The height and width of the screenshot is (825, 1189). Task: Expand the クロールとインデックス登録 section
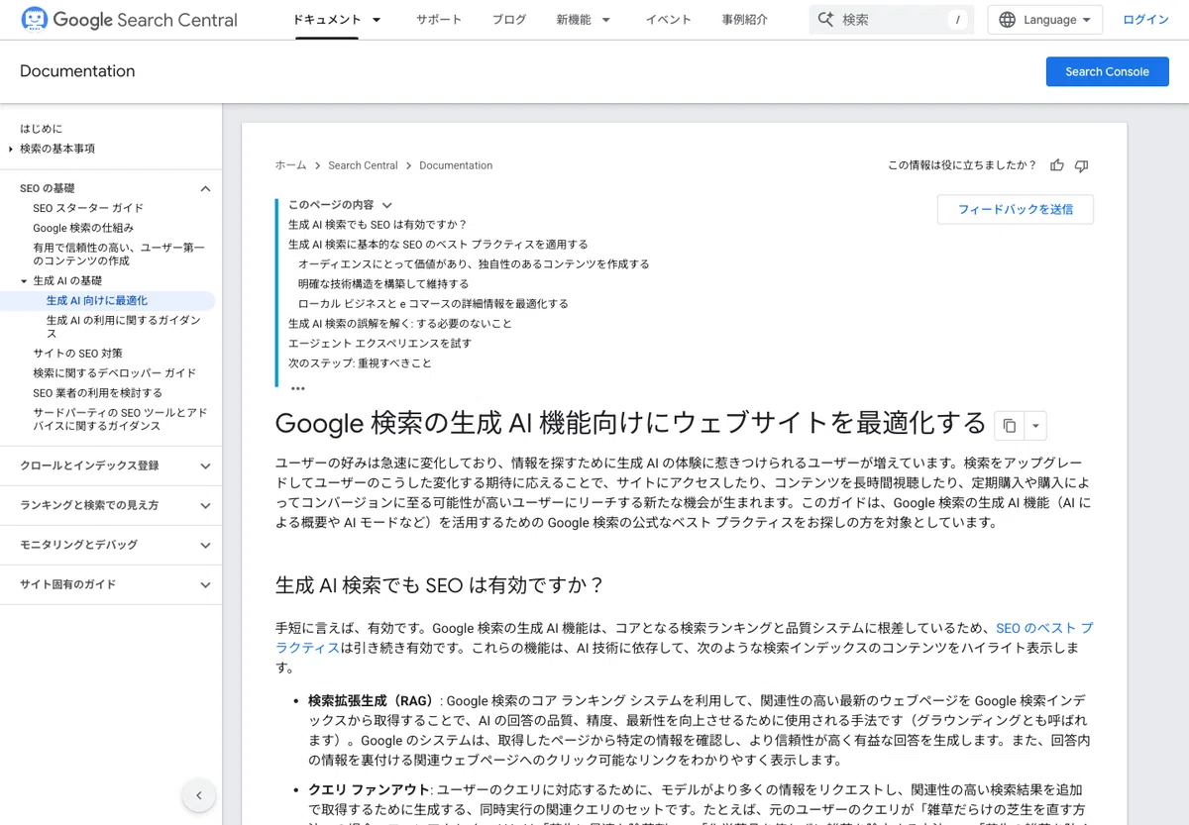(x=205, y=465)
